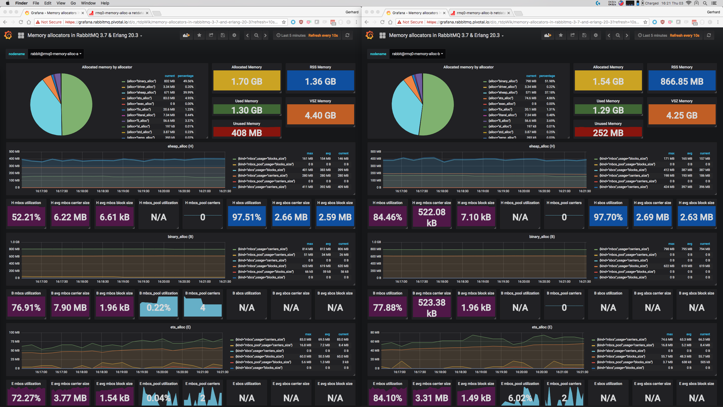Open dashboards grid icon in left window
This screenshot has height=407, width=723.
pyautogui.click(x=21, y=35)
